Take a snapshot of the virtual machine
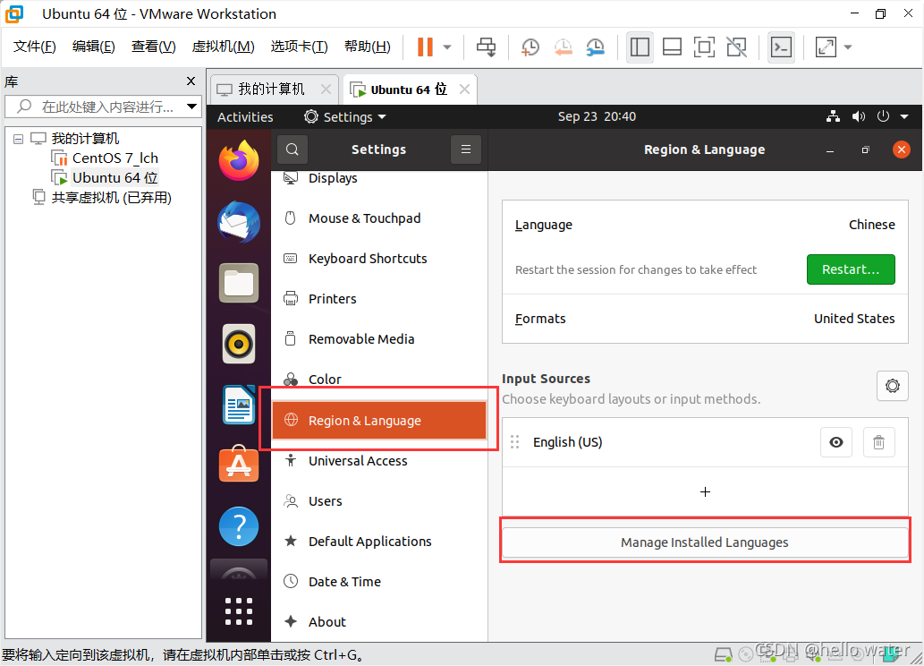924x666 pixels. point(530,47)
